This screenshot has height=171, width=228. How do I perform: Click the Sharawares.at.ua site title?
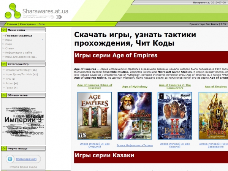(x=45, y=11)
